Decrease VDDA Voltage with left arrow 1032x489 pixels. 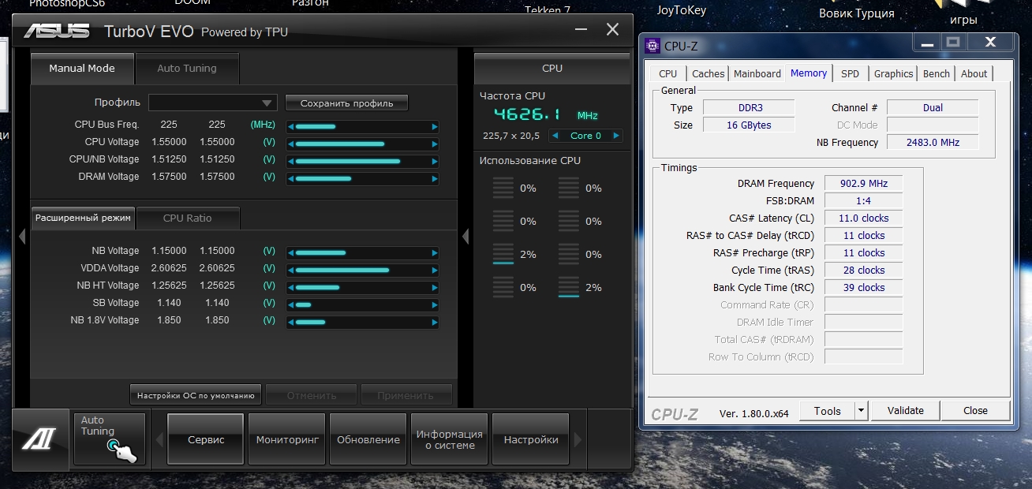[x=290, y=270]
